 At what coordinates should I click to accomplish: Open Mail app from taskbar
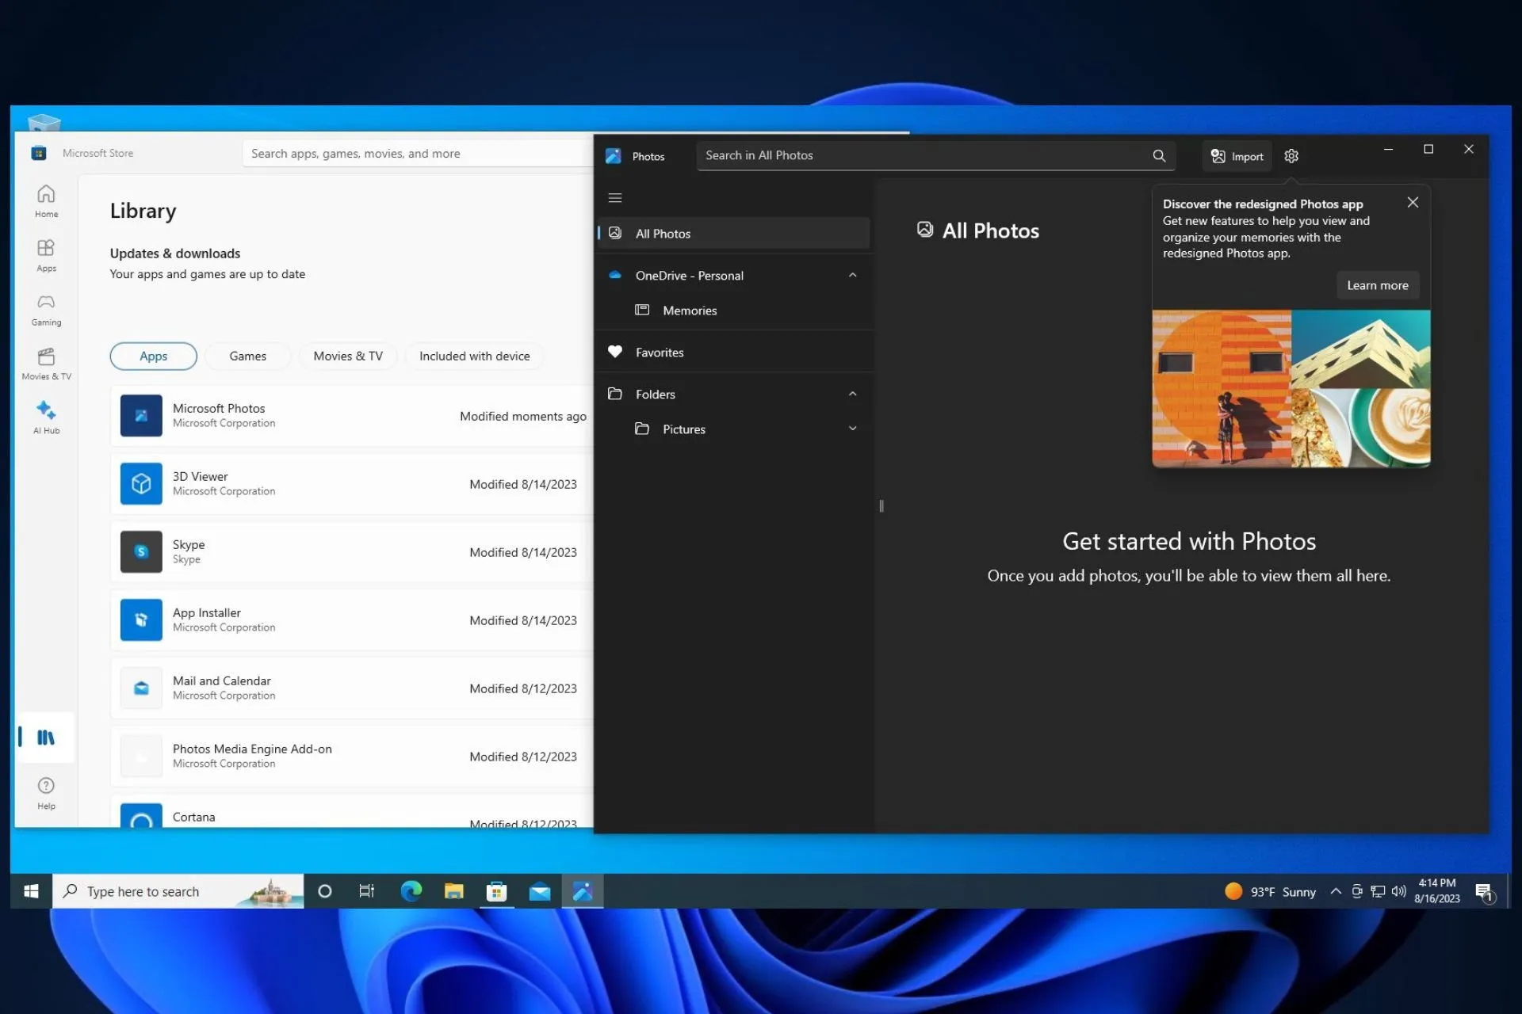(540, 892)
